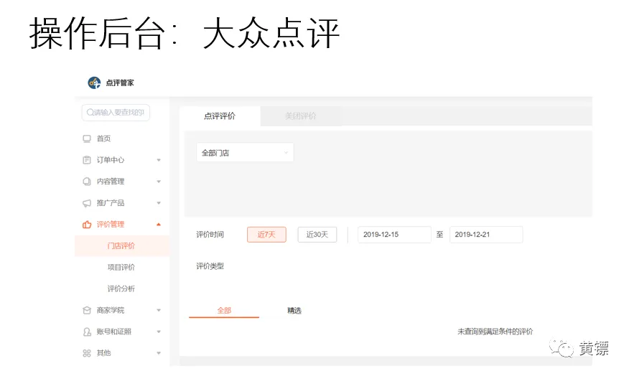Open 评价分析 submenu item
The image size is (629, 376).
pyautogui.click(x=122, y=288)
